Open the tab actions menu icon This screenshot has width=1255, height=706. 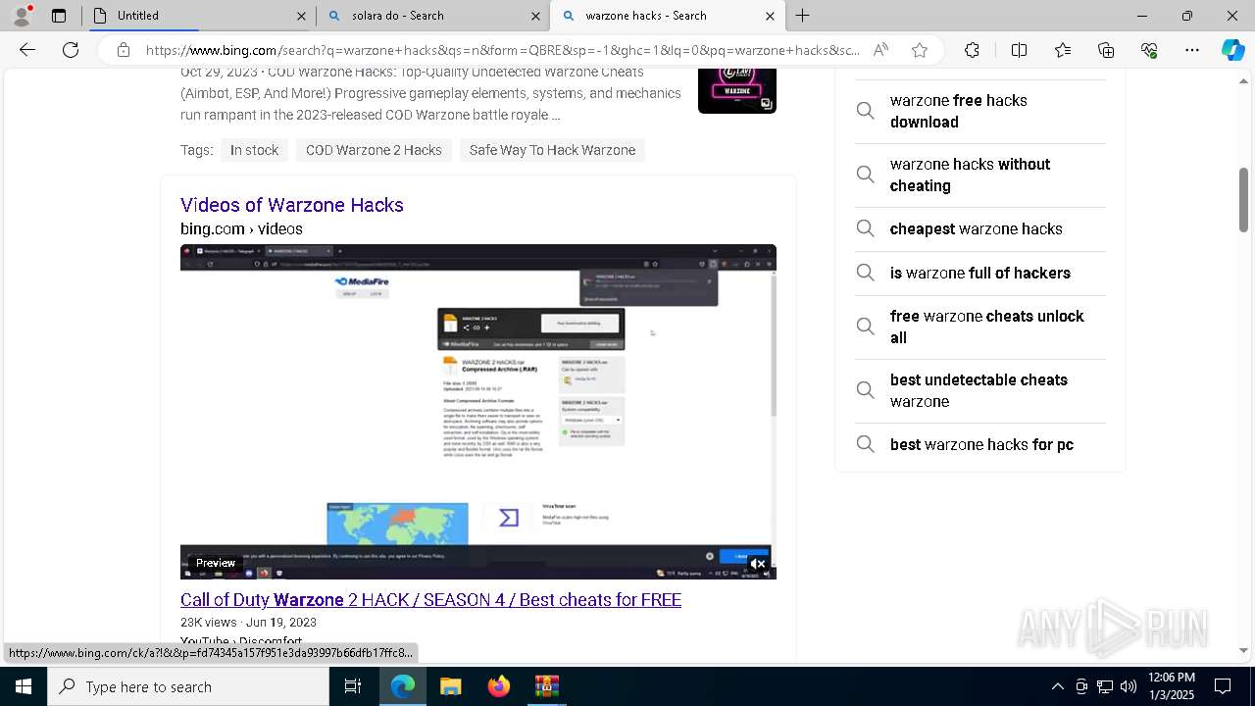(x=59, y=16)
